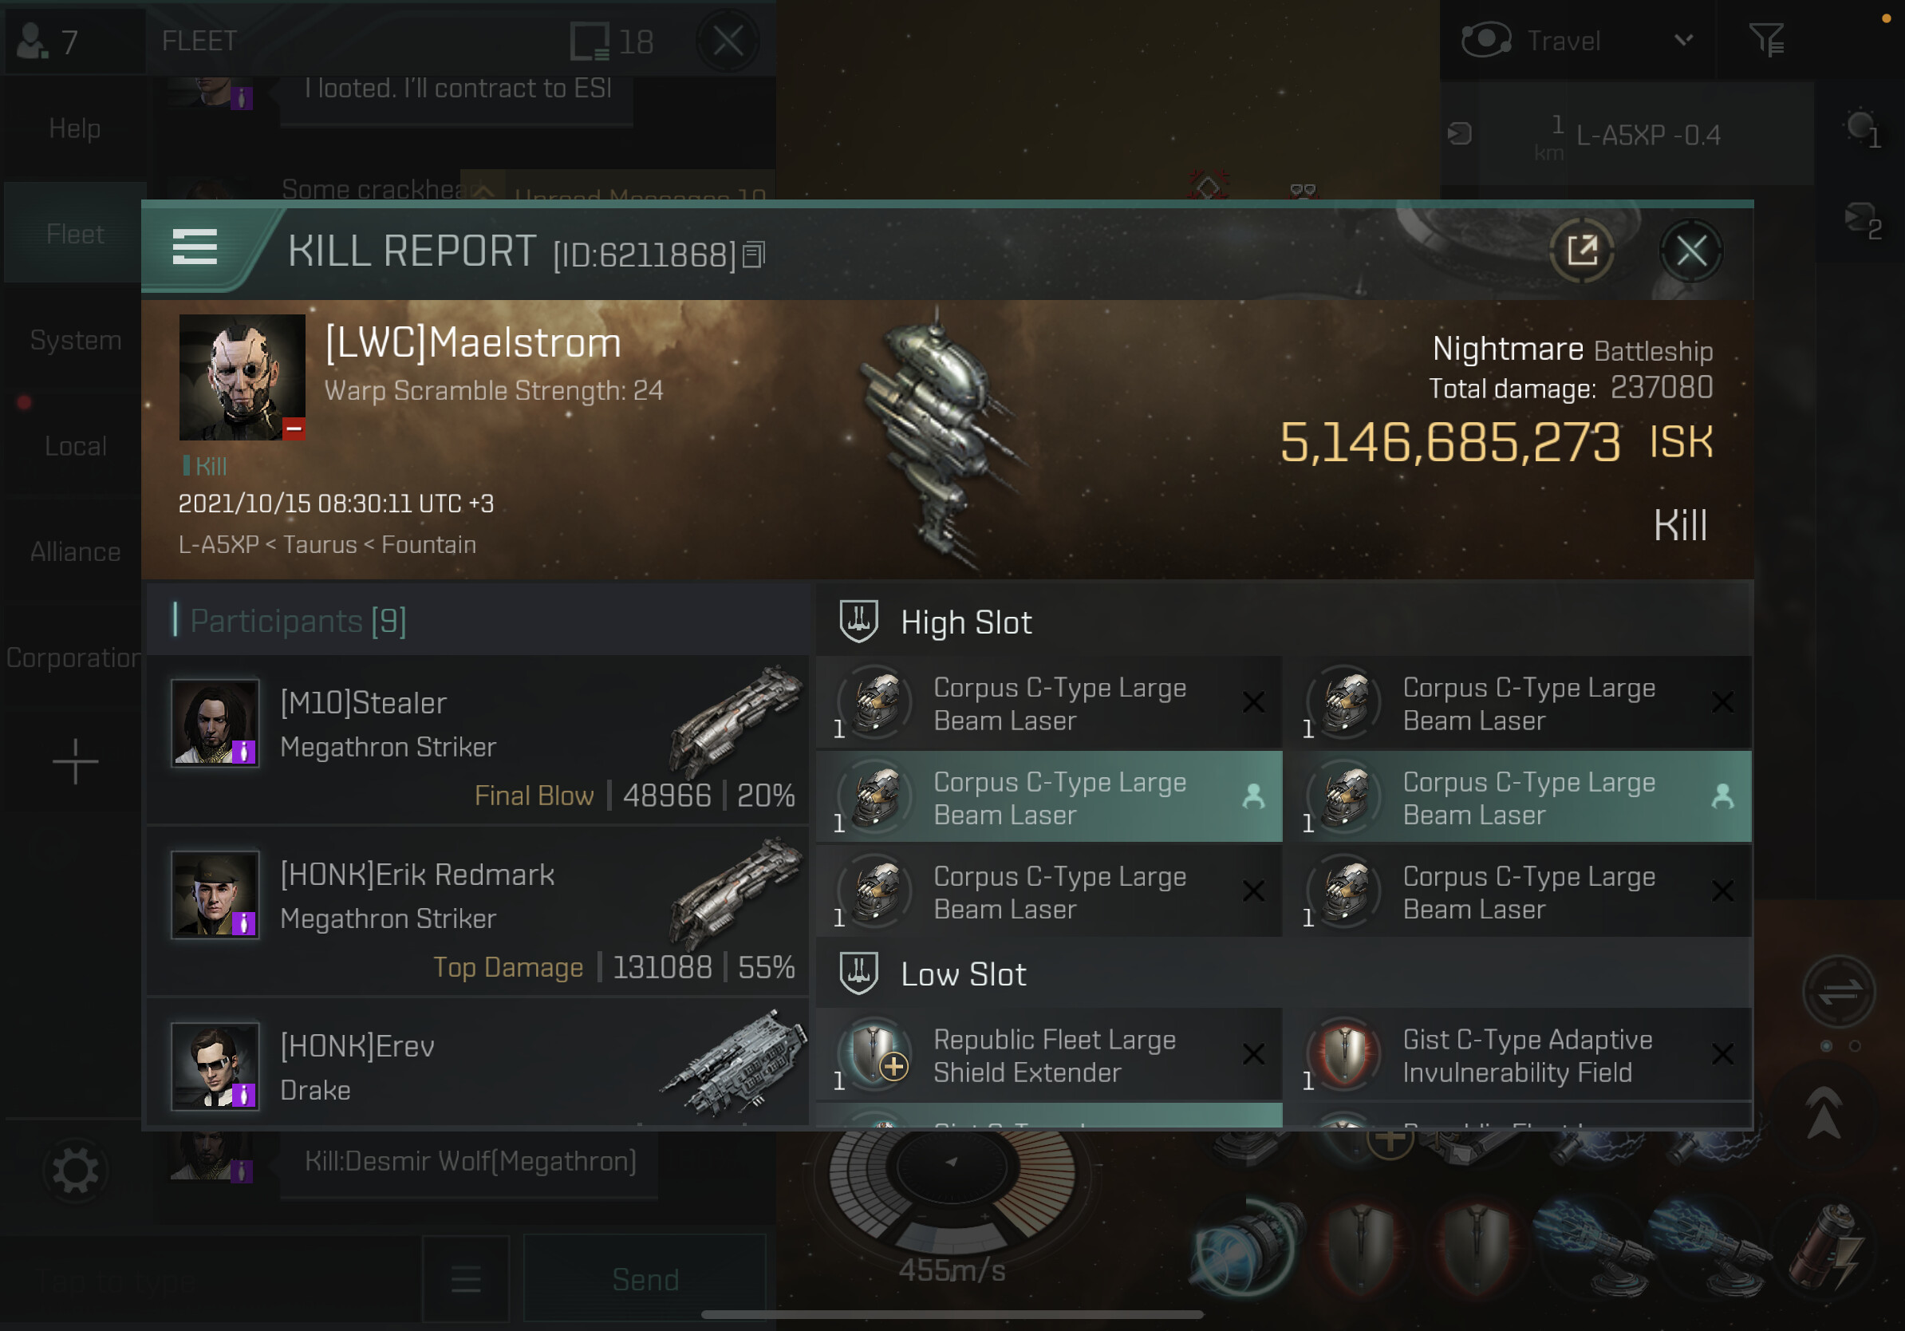Expand the up-arrow panel near modules
This screenshot has height=1331, width=1905.
coord(1823,1114)
